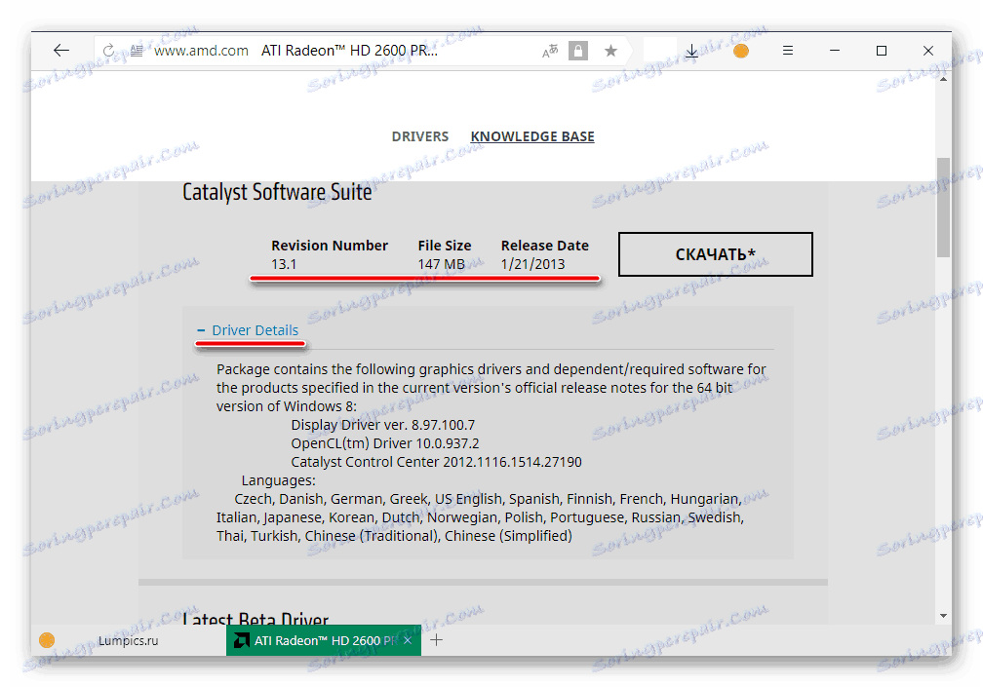Image resolution: width=983 pixels, height=687 pixels.
Task: Close the ATI Radeon HD 2600 tab
Action: [407, 640]
